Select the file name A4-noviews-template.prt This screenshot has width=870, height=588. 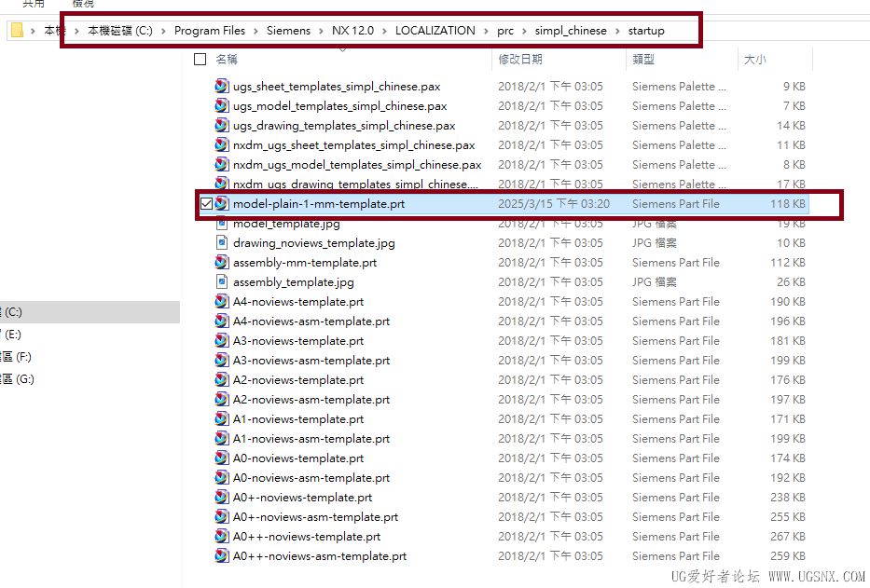point(298,302)
